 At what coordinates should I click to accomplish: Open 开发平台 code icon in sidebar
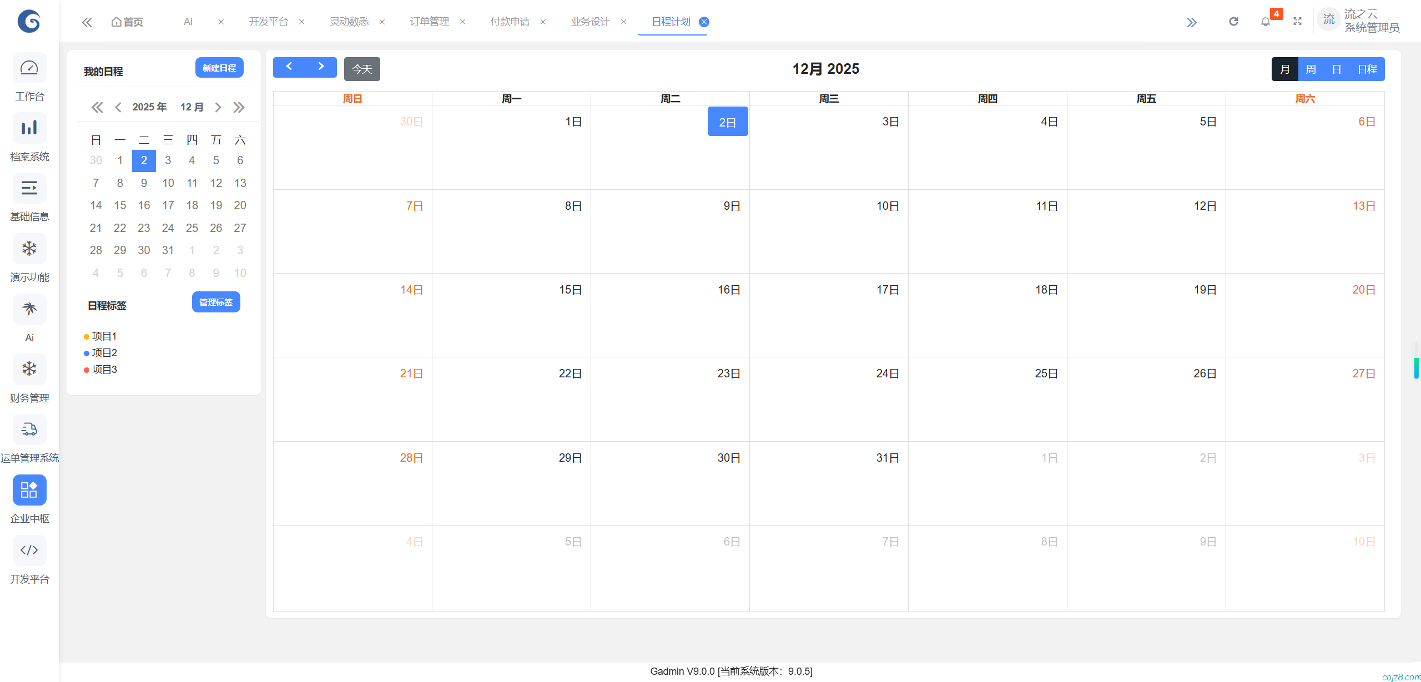[x=29, y=550]
